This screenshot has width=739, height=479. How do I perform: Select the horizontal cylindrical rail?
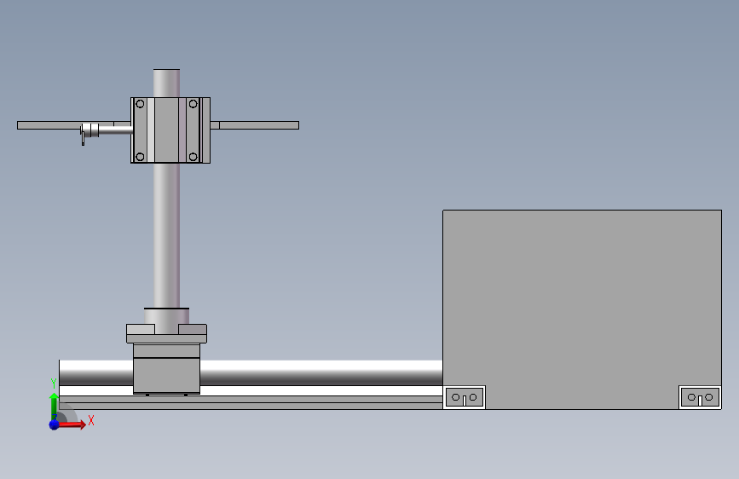320,373
